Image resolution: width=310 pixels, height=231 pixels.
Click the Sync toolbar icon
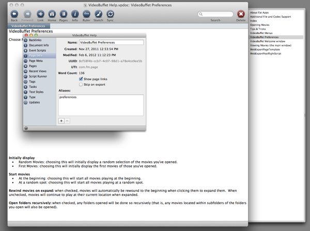(x=110, y=14)
